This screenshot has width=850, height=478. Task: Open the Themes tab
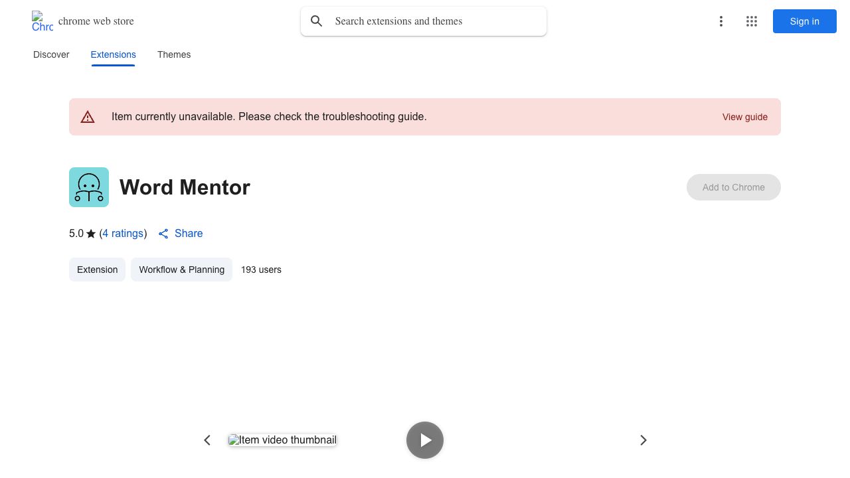[174, 54]
